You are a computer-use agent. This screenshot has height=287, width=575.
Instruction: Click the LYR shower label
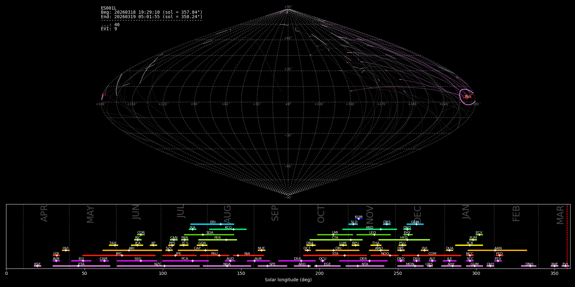click(x=56, y=254)
